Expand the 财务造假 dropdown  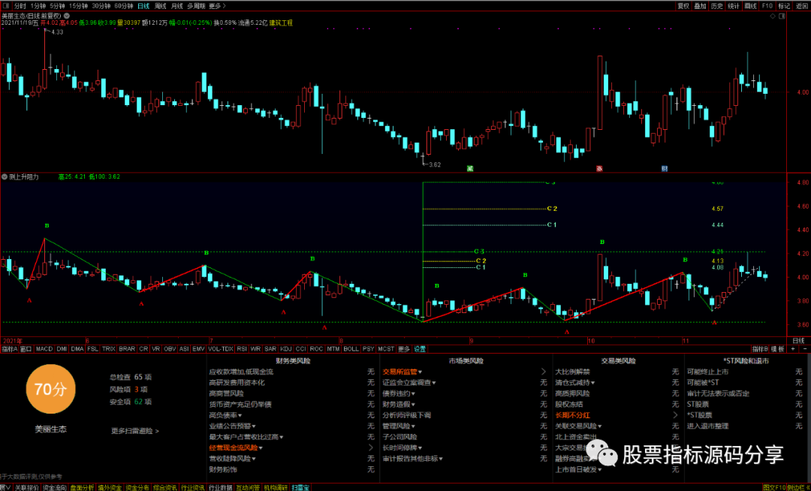pos(399,404)
